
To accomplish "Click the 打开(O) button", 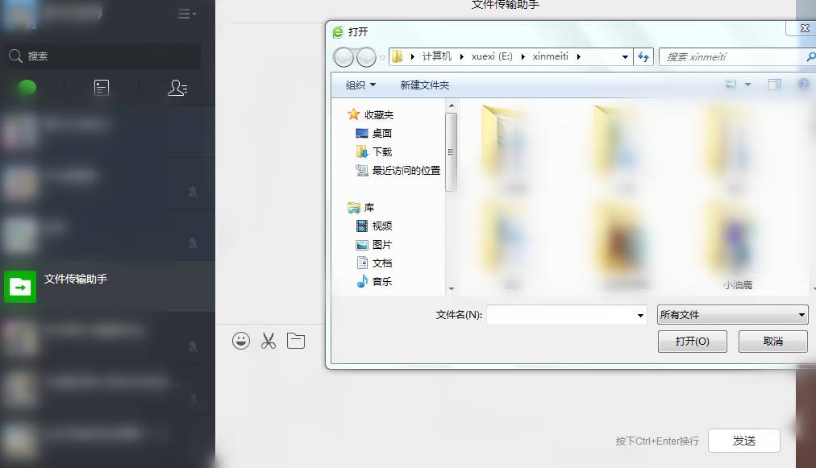I will click(692, 341).
